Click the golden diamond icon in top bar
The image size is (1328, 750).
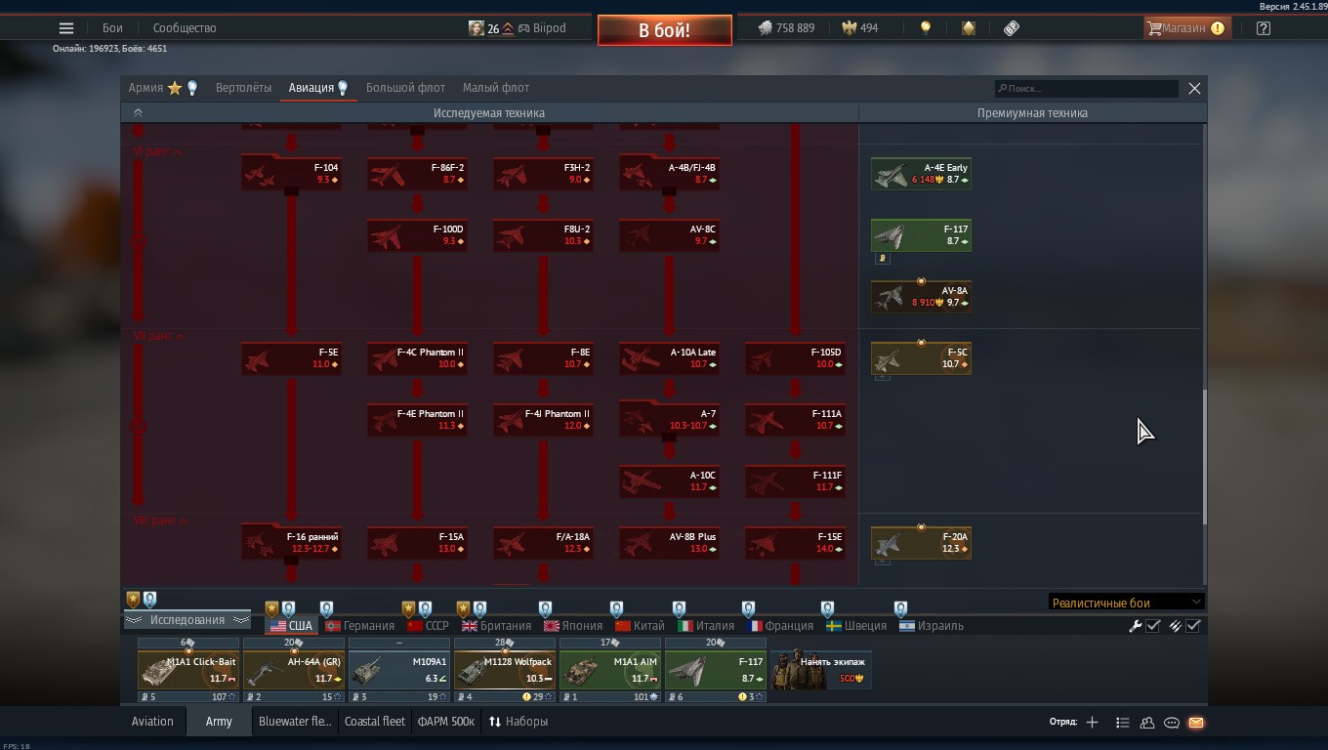click(x=968, y=28)
